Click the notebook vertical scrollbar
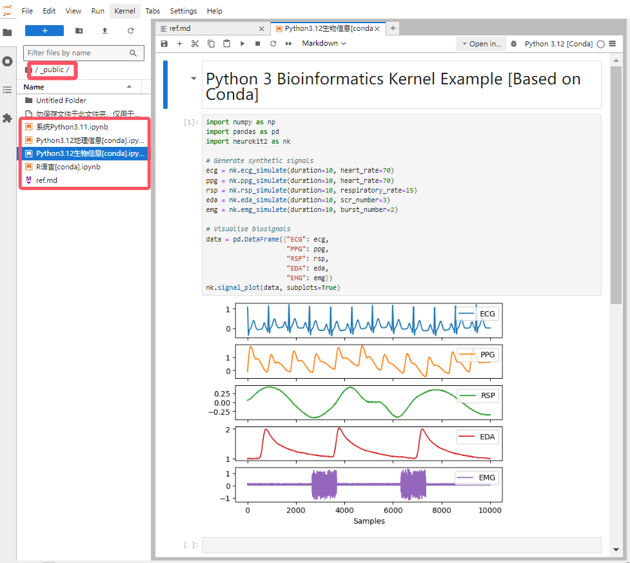Screen dimensions: 630x563 tap(616, 186)
